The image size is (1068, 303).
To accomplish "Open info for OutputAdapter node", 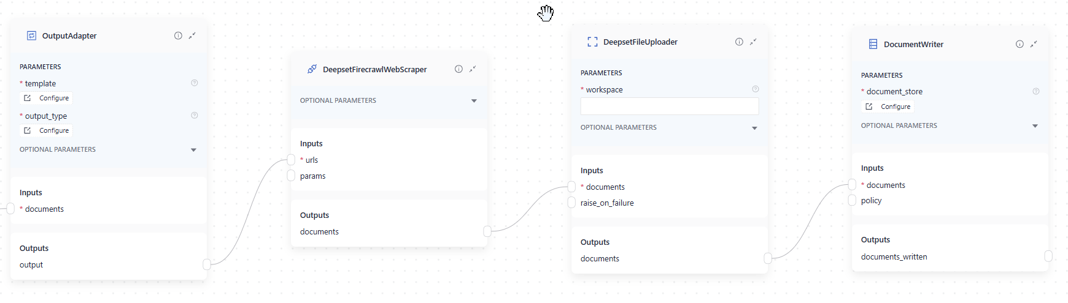I will click(x=178, y=36).
